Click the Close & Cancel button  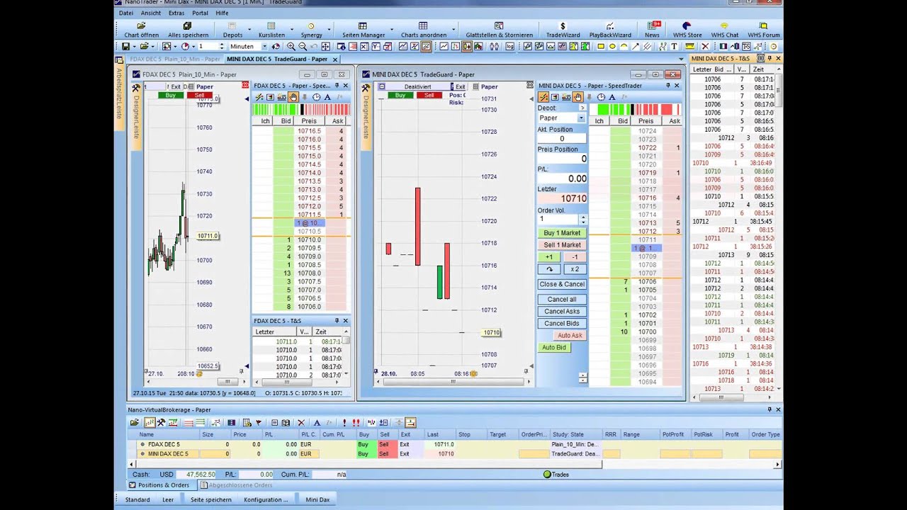[x=562, y=284]
